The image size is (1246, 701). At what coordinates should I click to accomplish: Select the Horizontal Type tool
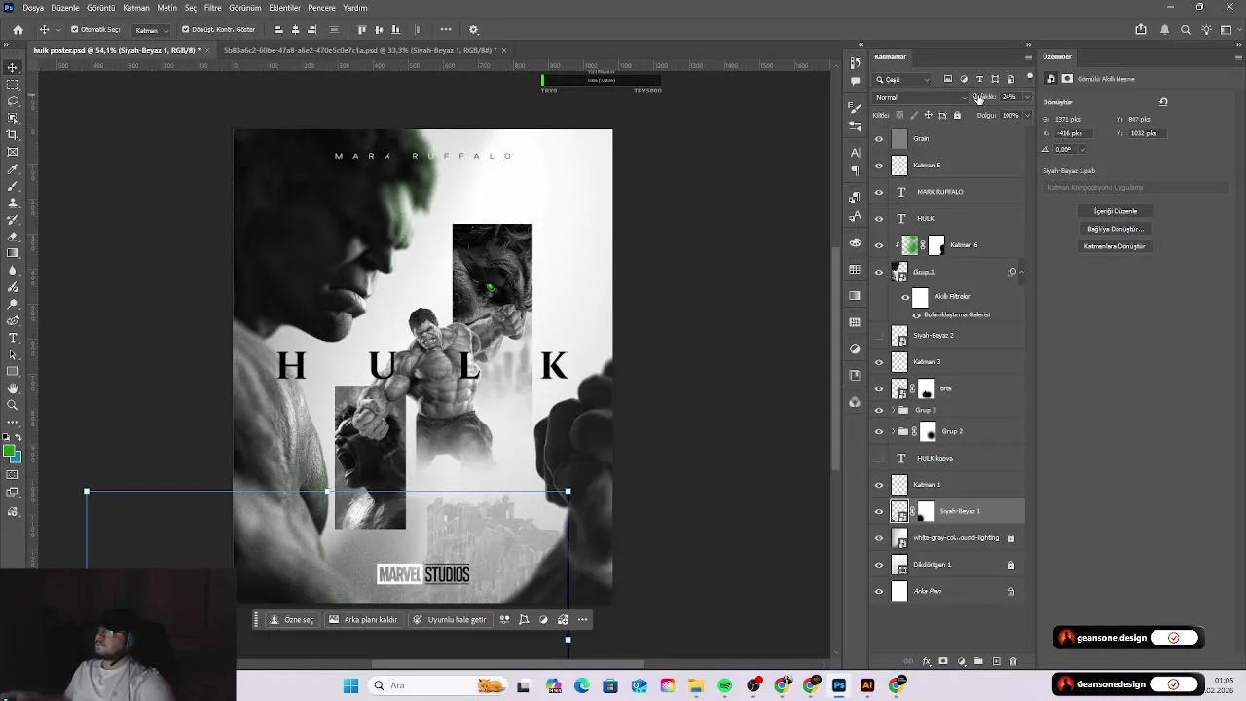pyautogui.click(x=13, y=338)
